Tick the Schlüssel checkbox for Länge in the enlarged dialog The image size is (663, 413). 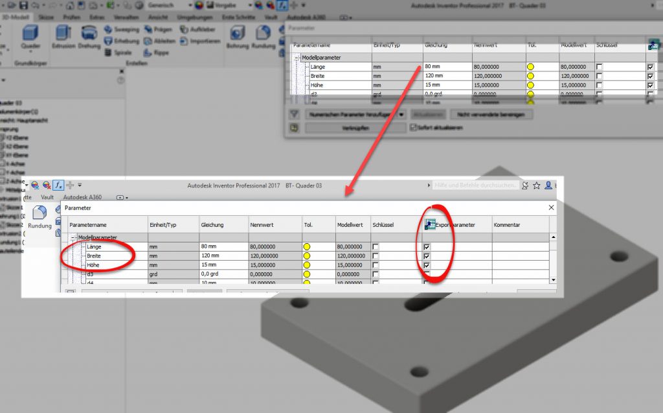tap(376, 246)
